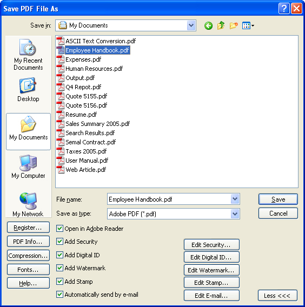The image size is (305, 307).
Task: Click inside the File name field
Action: 169,199
